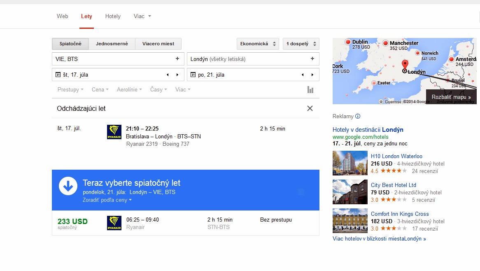Expand the 1 dospelý passengers dropdown
This screenshot has width=480, height=271.
(301, 44)
